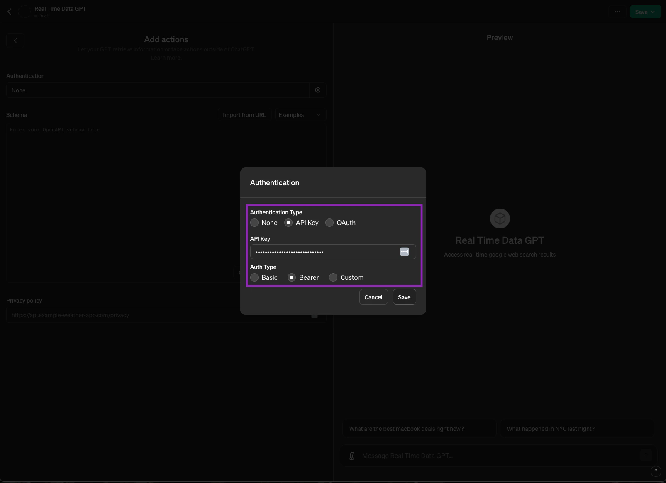
Task: Click the Preview heading
Action: click(500, 38)
